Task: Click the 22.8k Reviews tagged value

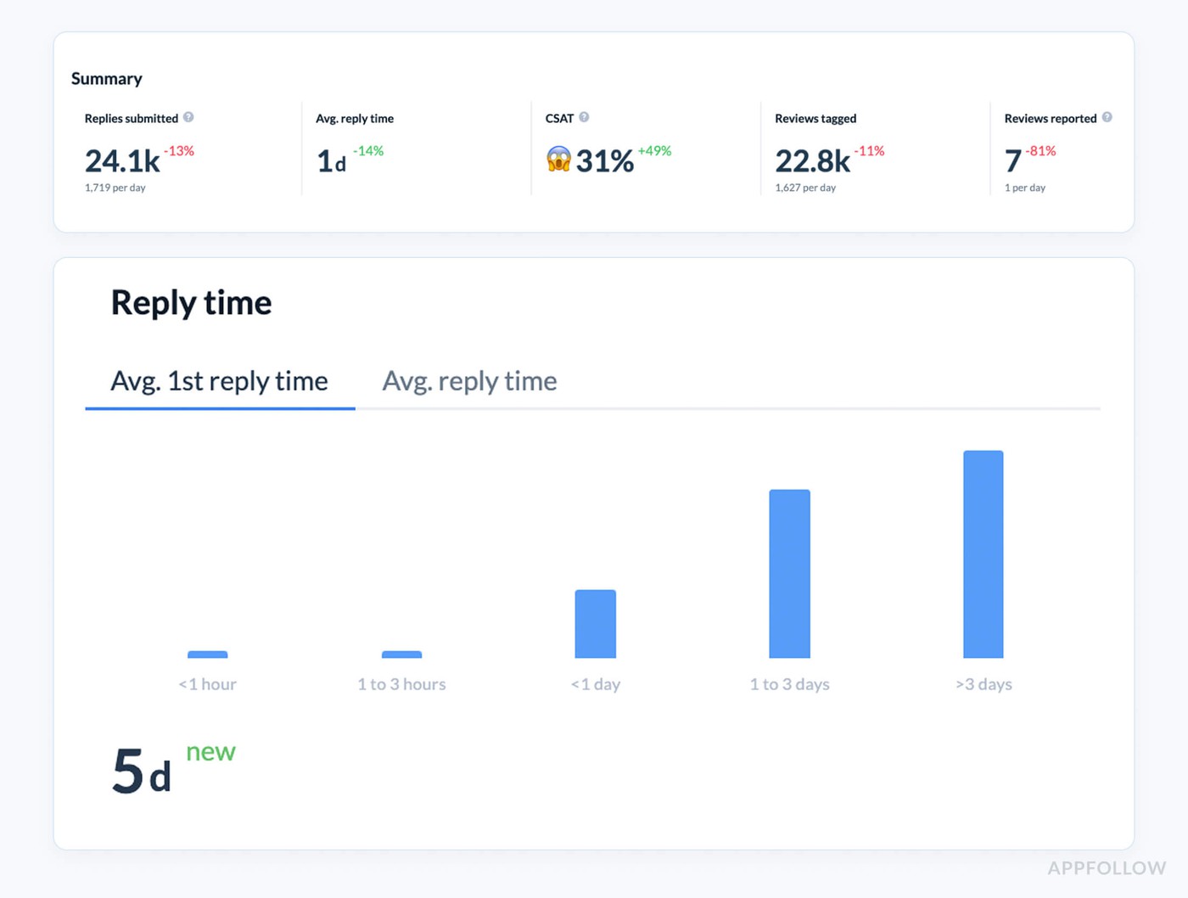Action: click(813, 160)
